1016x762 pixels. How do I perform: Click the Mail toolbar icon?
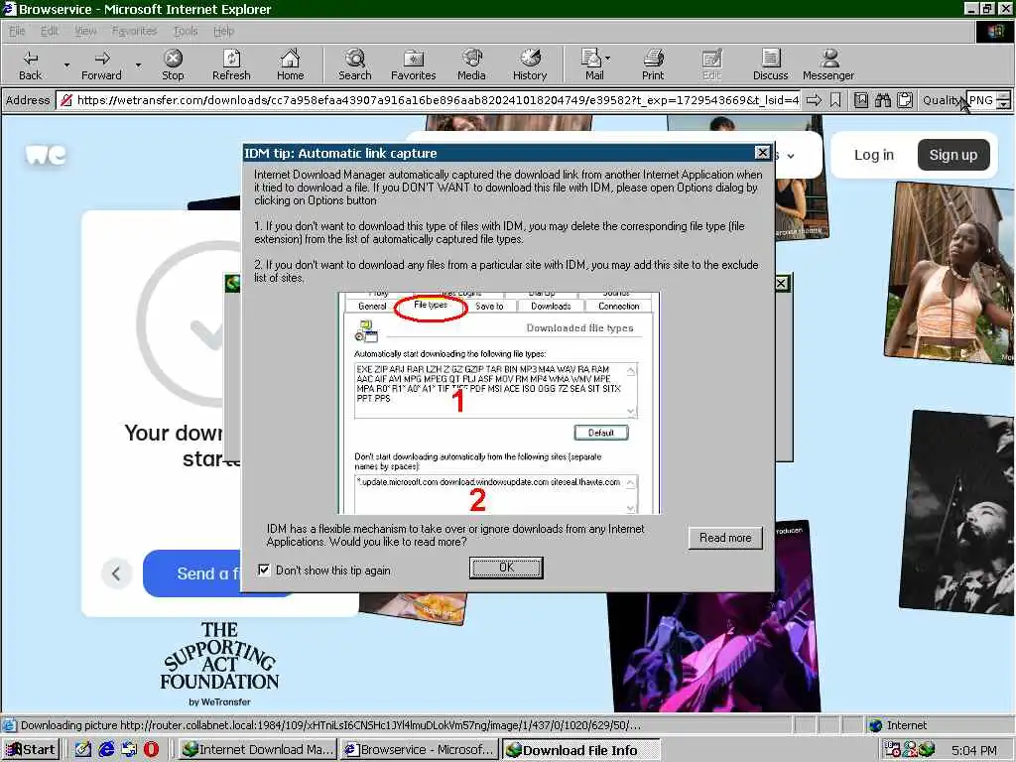click(591, 65)
